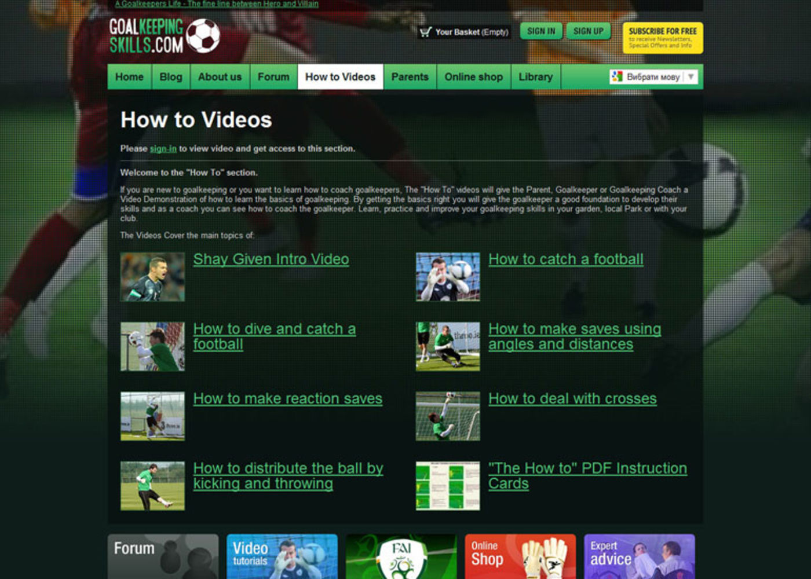Click the Online Shop gloves banner
Screen dimensions: 811x579
pyautogui.click(x=520, y=556)
